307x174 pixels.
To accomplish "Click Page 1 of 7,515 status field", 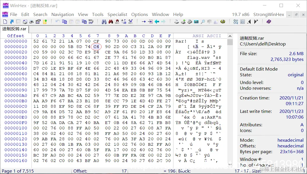I will [18, 171].
